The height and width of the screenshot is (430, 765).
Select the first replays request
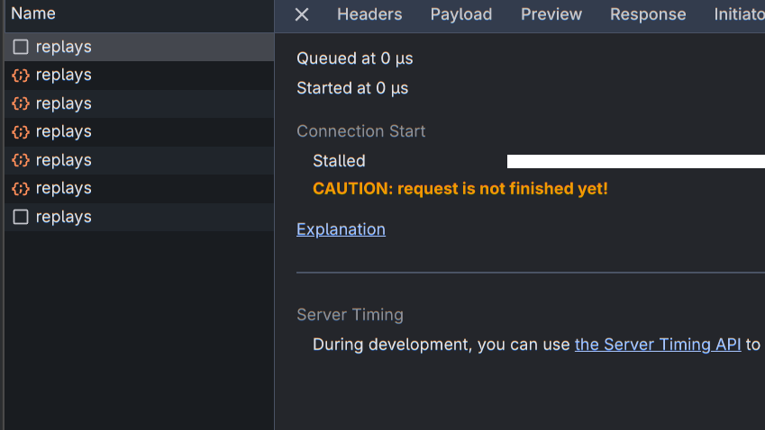(x=64, y=47)
